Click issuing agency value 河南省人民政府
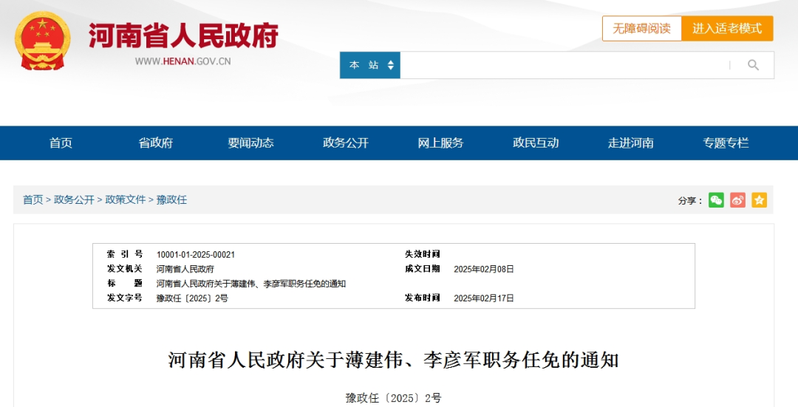This screenshot has height=407, width=798. click(x=185, y=269)
